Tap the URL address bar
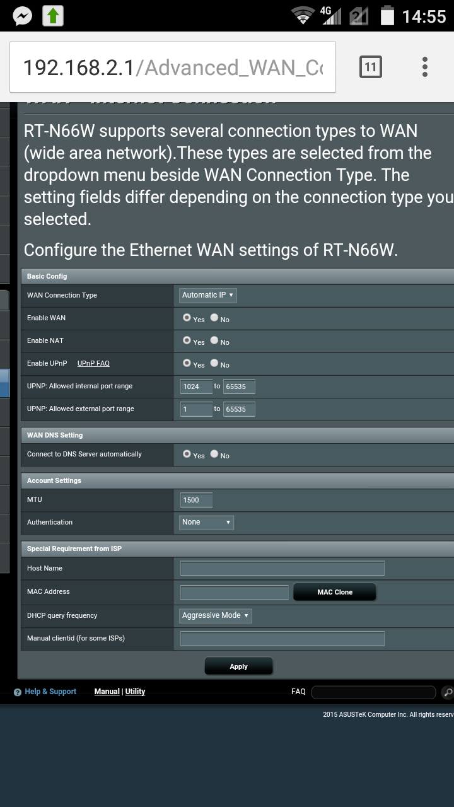The height and width of the screenshot is (807, 454). [173, 67]
